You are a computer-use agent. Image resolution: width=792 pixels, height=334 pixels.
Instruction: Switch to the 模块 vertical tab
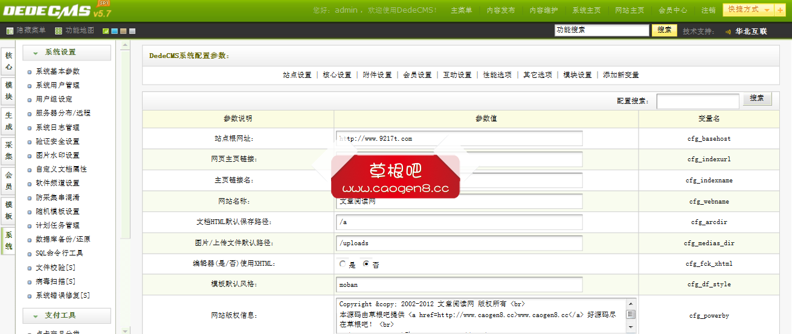coord(8,91)
